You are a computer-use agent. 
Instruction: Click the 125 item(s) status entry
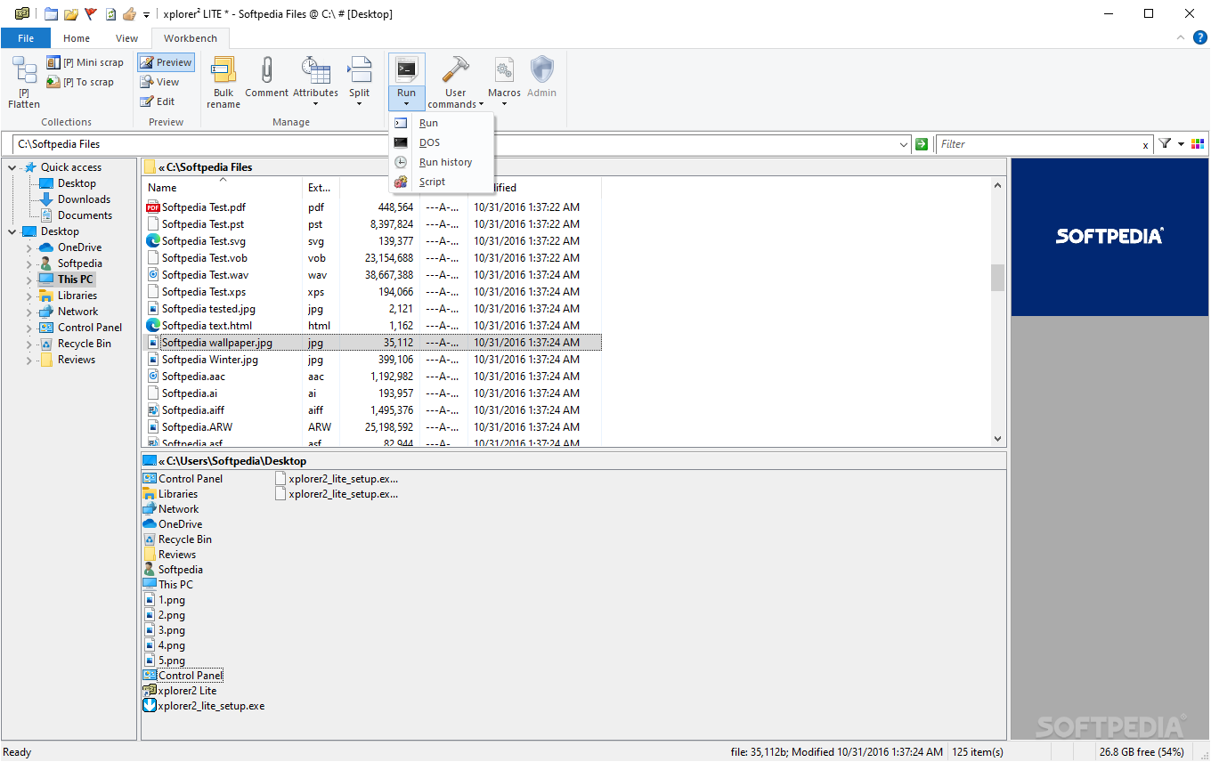click(x=979, y=752)
